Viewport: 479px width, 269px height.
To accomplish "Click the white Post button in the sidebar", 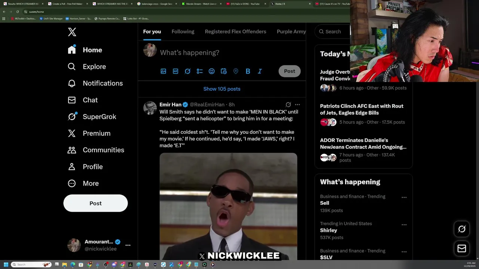I will click(95, 203).
